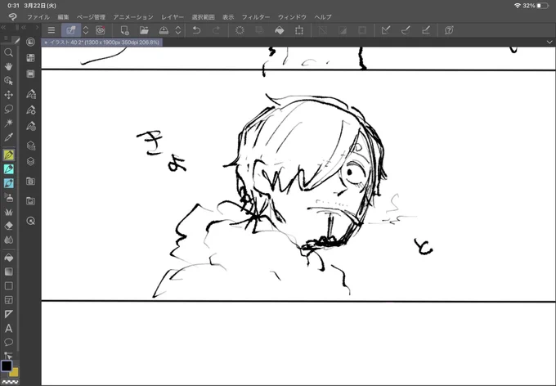Open the ページ管理 menu

coord(91,16)
